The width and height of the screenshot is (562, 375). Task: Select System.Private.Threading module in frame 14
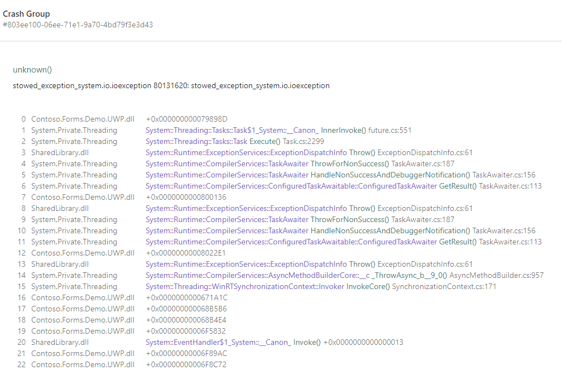[x=74, y=275]
